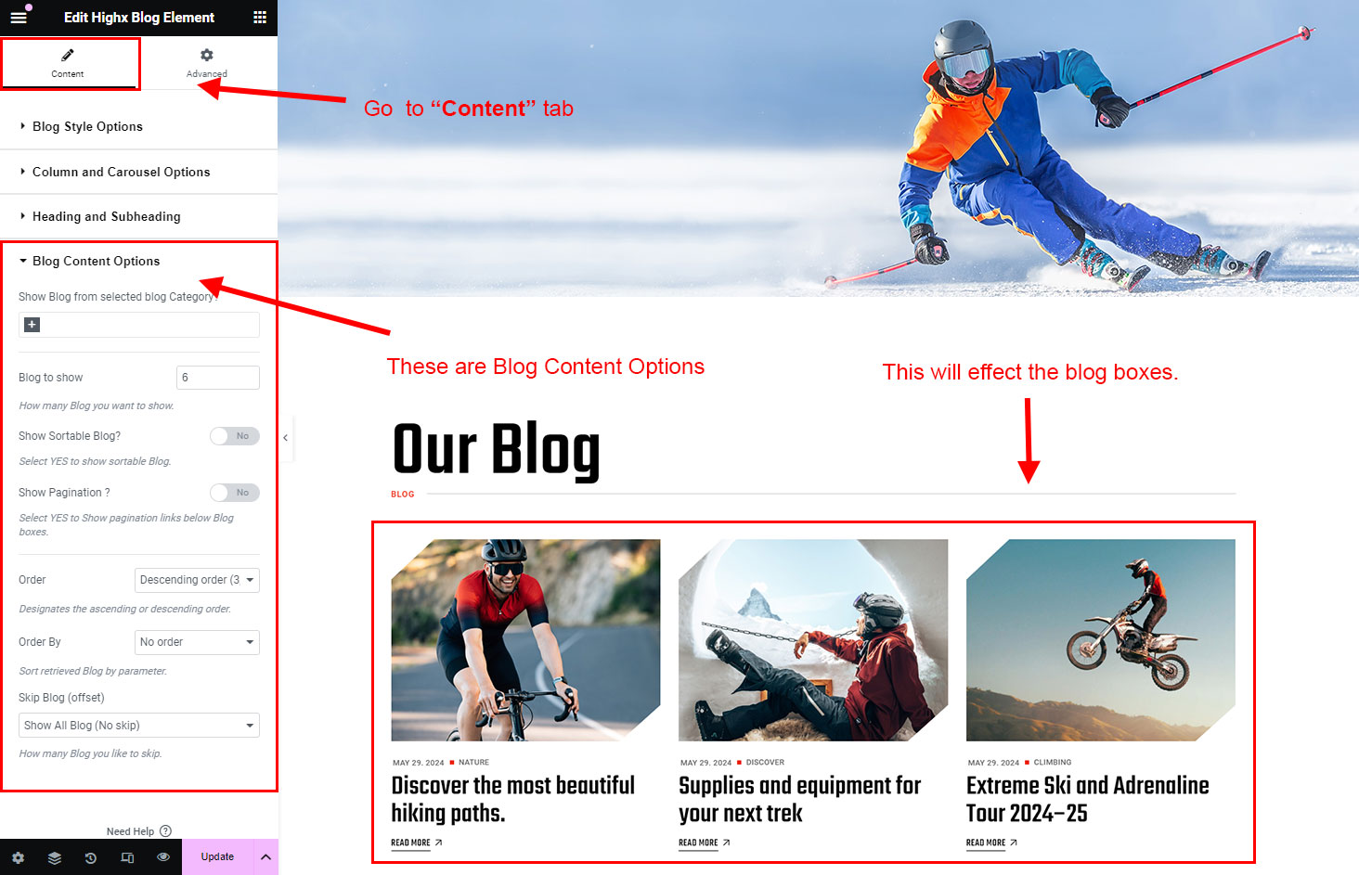The width and height of the screenshot is (1359, 875).
Task: Click the Need Help question icon
Action: (166, 831)
